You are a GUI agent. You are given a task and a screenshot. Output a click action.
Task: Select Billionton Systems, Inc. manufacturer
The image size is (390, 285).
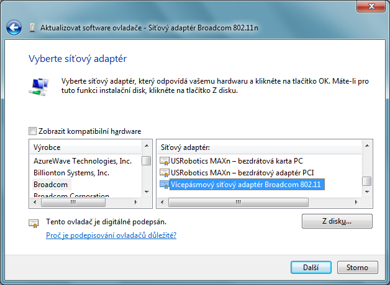tap(71, 173)
